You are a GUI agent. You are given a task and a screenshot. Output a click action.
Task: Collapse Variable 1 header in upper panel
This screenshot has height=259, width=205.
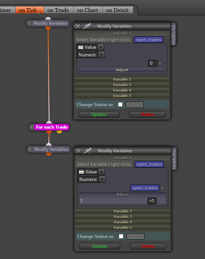[122, 33]
